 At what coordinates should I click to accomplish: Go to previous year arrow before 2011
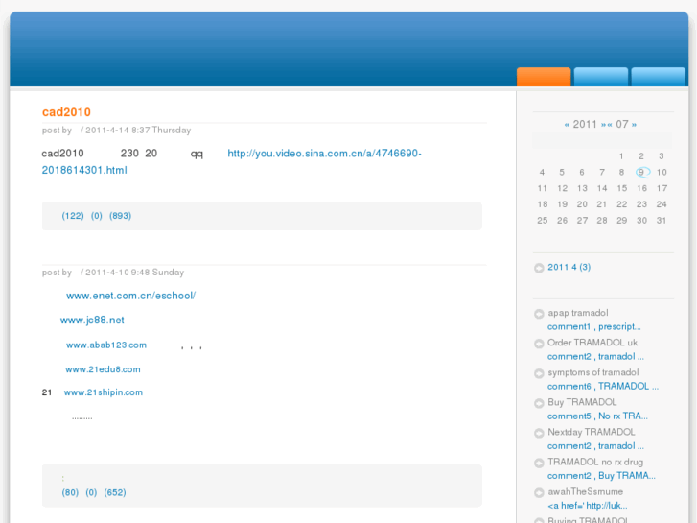tap(567, 125)
